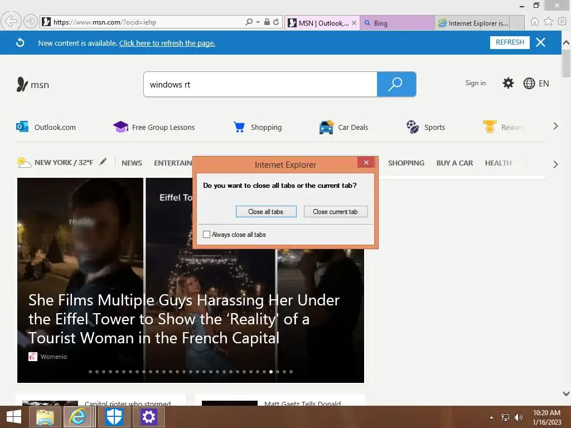The image size is (571, 428).
Task: Open the Car Deals shortcut
Action: point(343,127)
